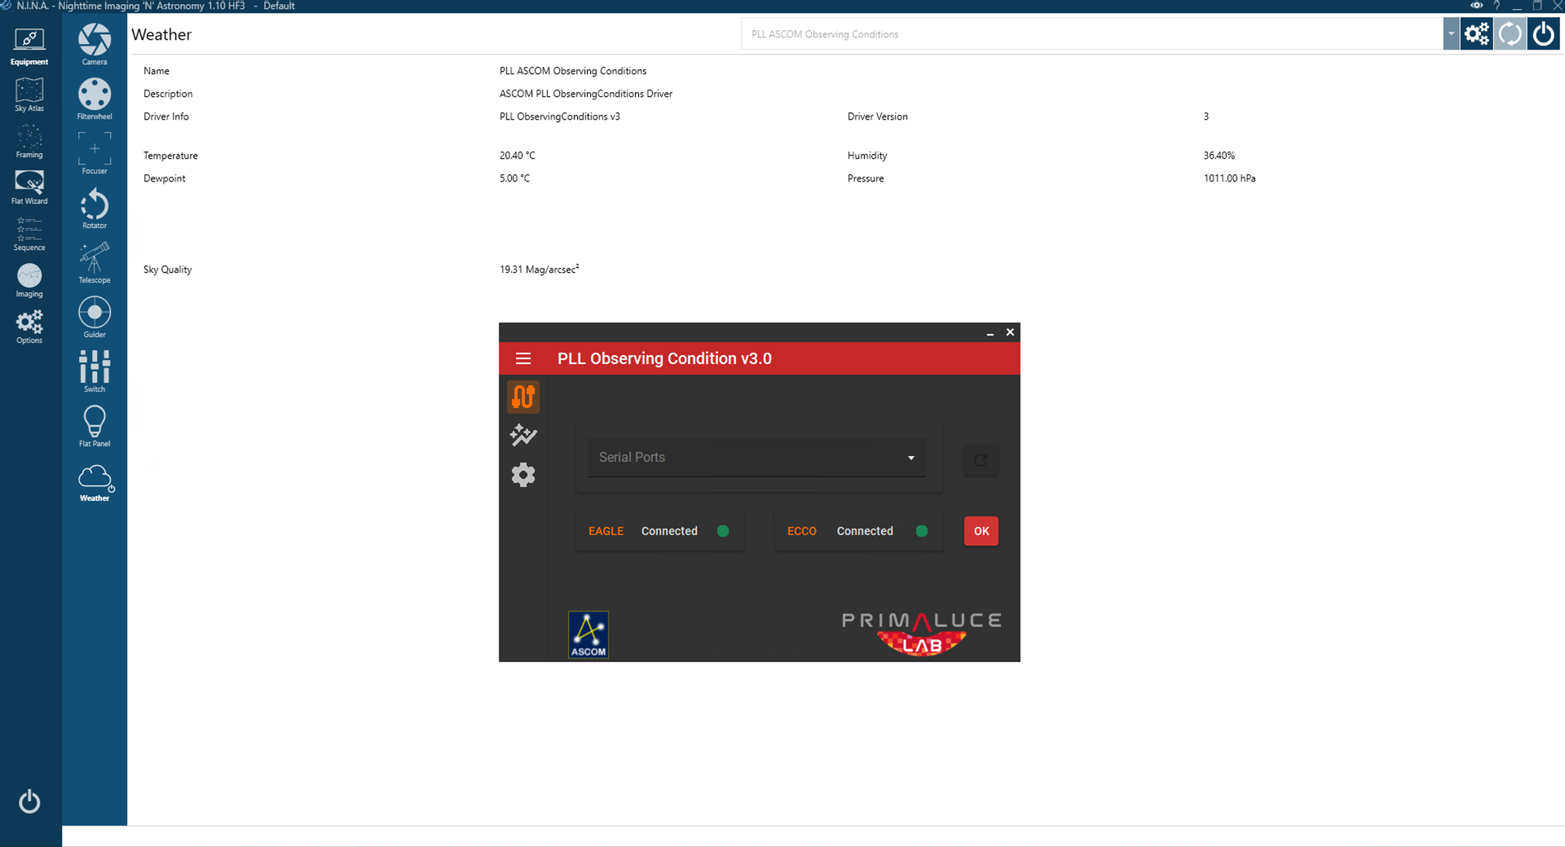Open the Equipment tab in left sidebar
Image resolution: width=1565 pixels, height=847 pixels.
[x=29, y=46]
